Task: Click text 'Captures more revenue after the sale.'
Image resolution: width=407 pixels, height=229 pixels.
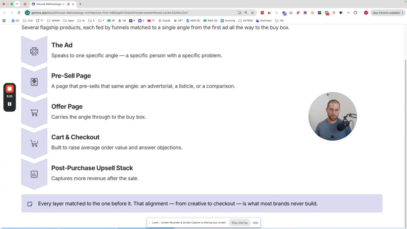Action: click(95, 178)
